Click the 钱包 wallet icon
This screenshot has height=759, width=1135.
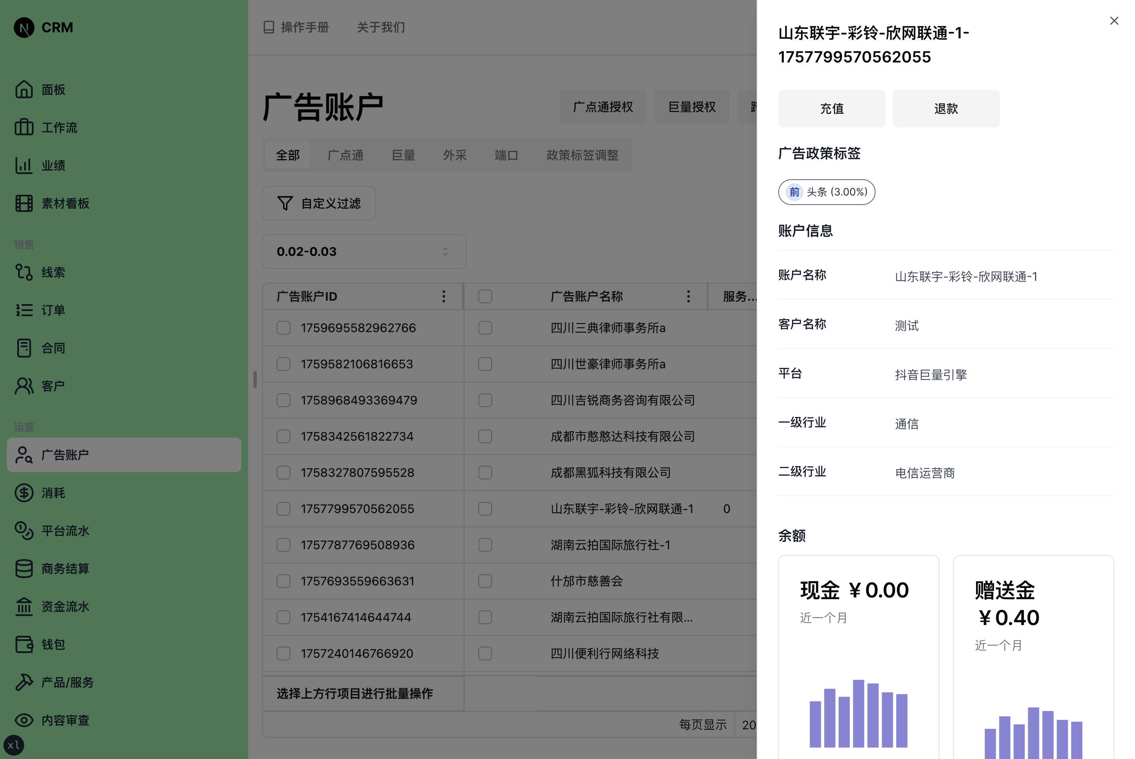tap(24, 644)
